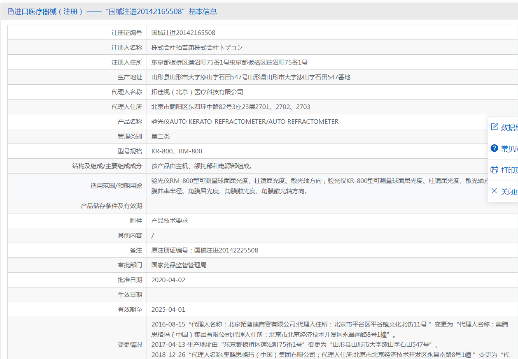Select the 批准日期 label cell
518x359 pixels.
click(x=77, y=280)
